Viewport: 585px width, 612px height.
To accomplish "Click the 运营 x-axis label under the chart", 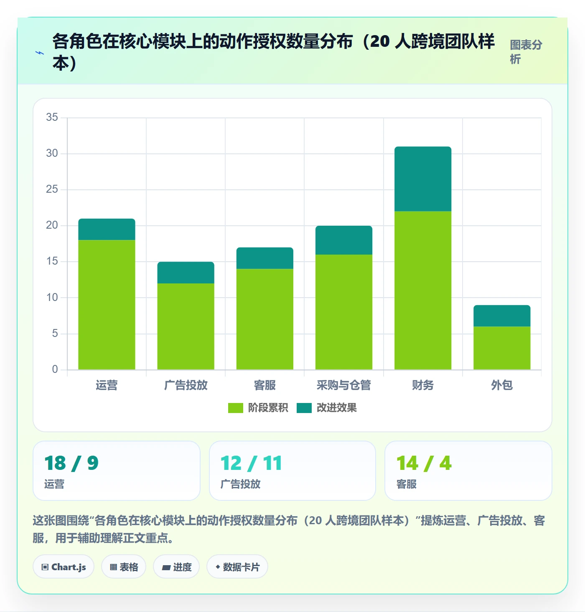I will click(x=107, y=385).
